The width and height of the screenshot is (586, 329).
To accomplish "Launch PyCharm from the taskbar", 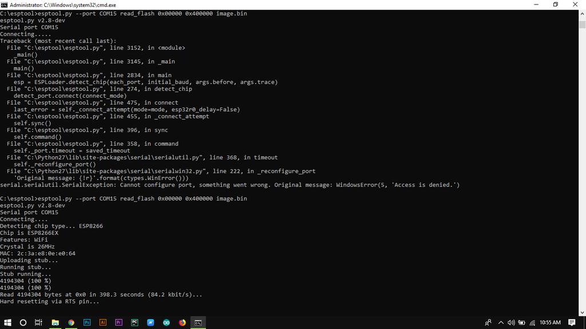I will [134, 322].
